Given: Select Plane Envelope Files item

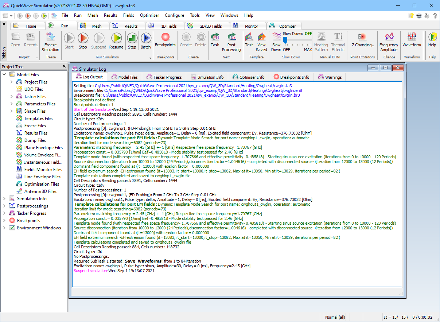Looking at the screenshot, I should coord(43,148).
